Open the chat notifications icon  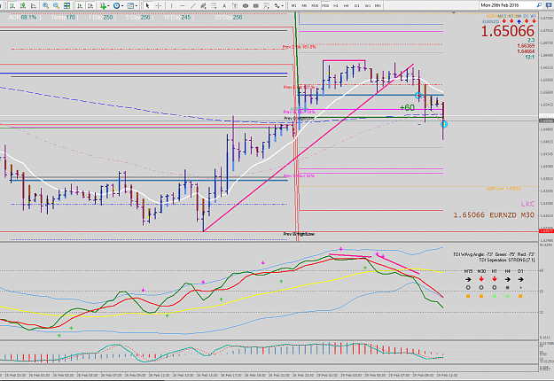[550, 5]
